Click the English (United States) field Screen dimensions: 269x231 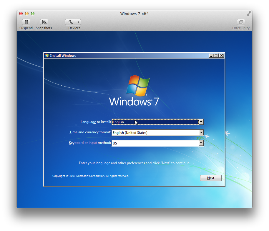pyautogui.click(x=155, y=132)
